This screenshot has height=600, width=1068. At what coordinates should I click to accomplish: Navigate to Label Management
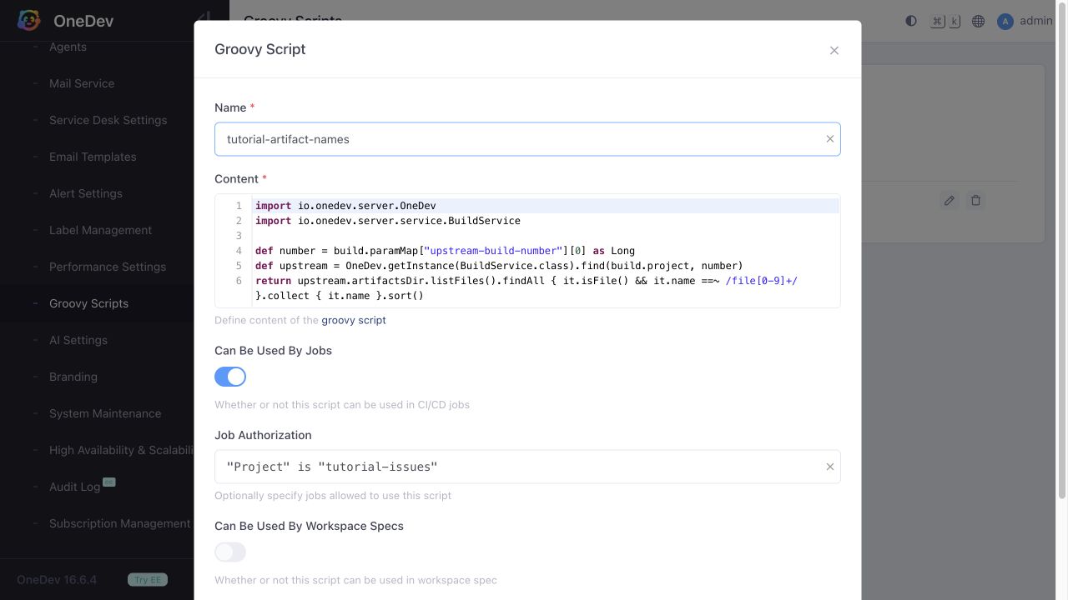[x=100, y=230]
